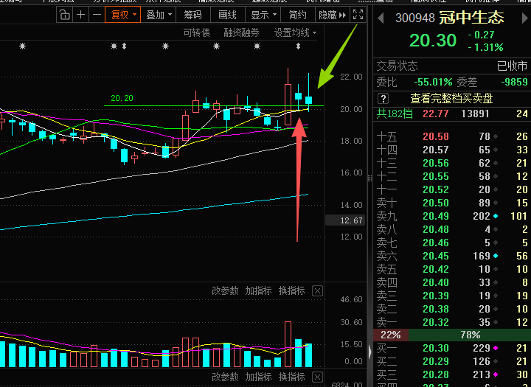
Task: Click 换指标 on the volume indicator
Action: 291,291
